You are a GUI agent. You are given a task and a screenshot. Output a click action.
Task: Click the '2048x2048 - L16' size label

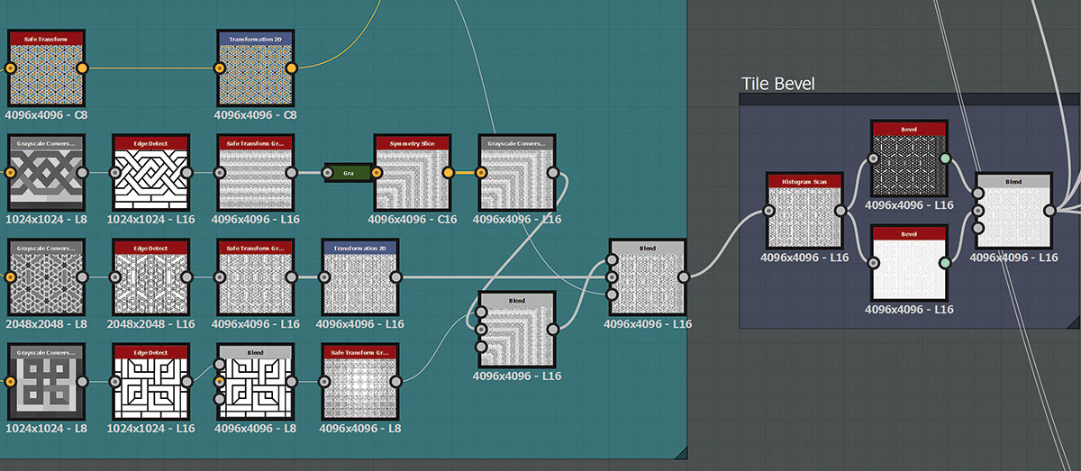150,323
